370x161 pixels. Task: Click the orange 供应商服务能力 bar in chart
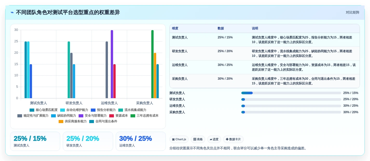[155, 76]
